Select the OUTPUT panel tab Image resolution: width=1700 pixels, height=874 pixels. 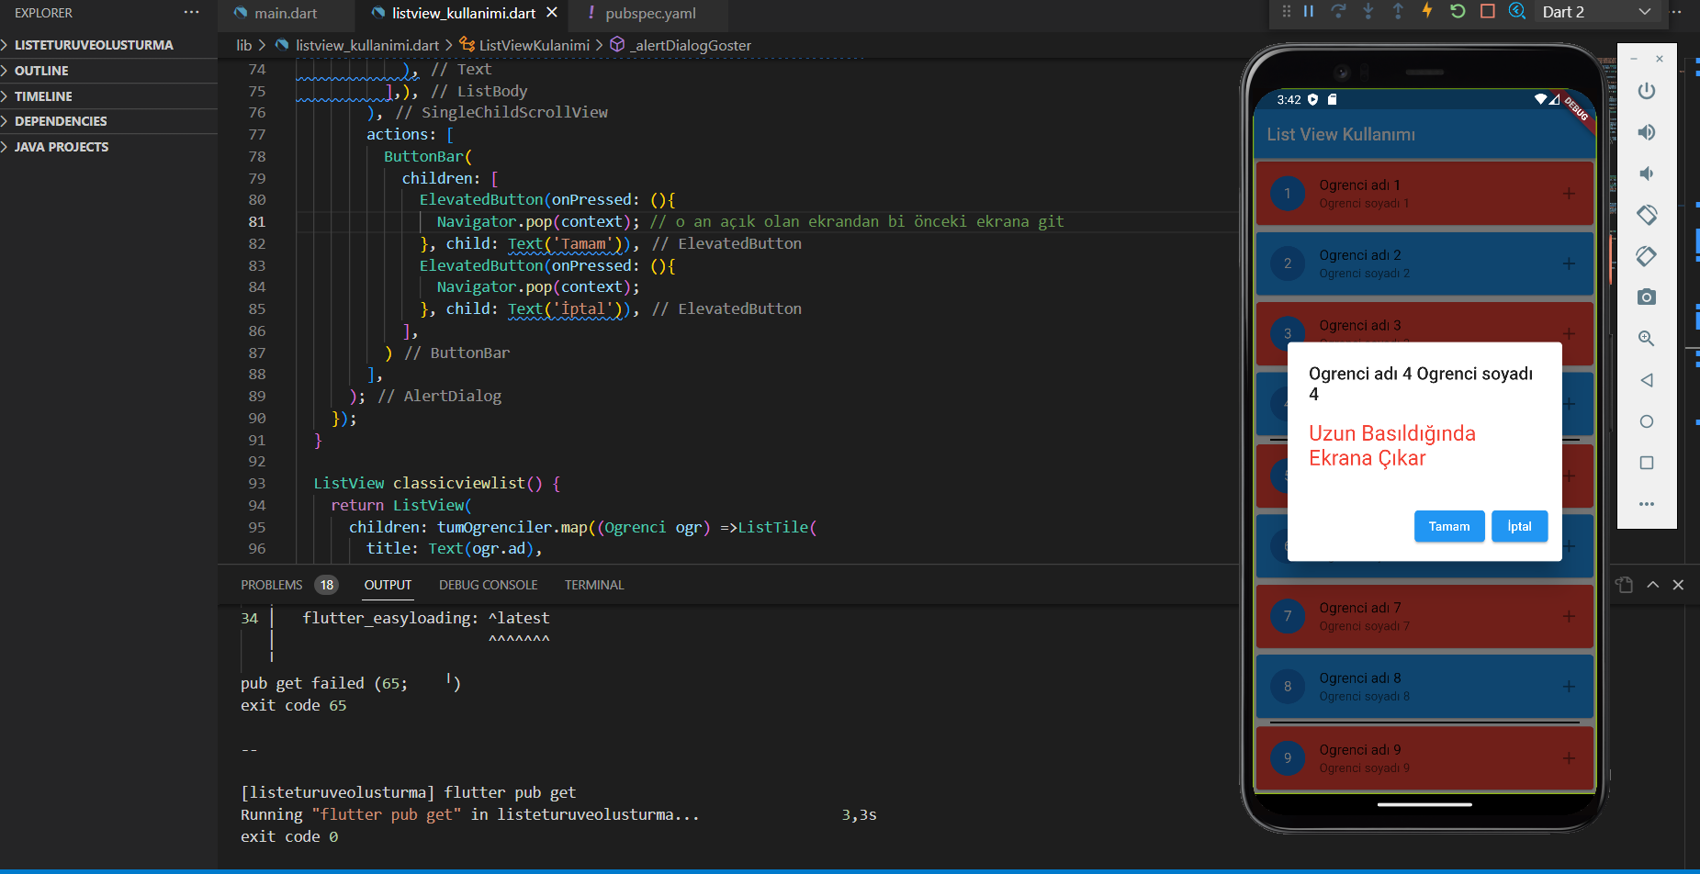388,585
